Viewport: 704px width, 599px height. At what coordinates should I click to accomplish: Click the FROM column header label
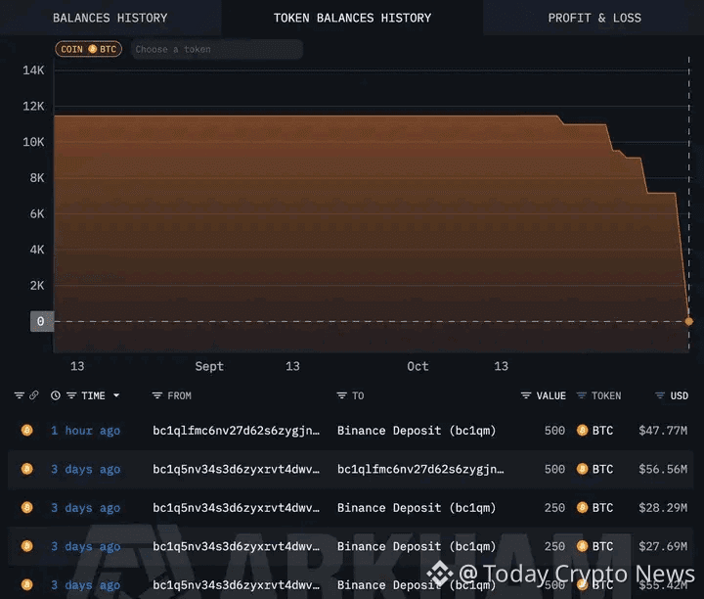[179, 395]
